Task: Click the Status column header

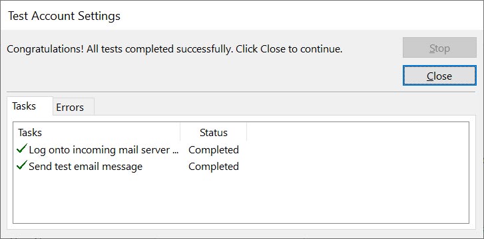Action: point(213,132)
